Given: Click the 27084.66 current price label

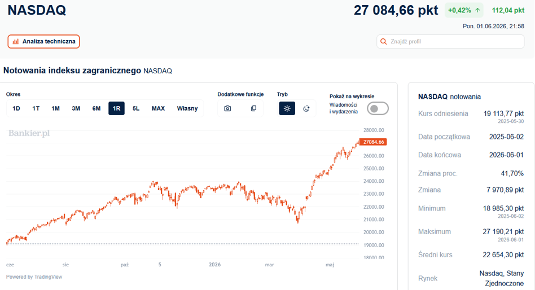Looking at the screenshot, I should [373, 142].
